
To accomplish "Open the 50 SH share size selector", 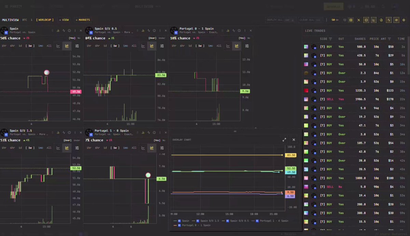I will (x=335, y=20).
